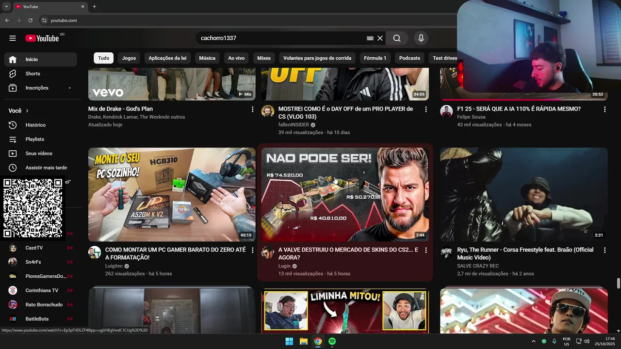621x349 pixels.
Task: Open the YouTube hamburger guide menu
Action: [13, 38]
